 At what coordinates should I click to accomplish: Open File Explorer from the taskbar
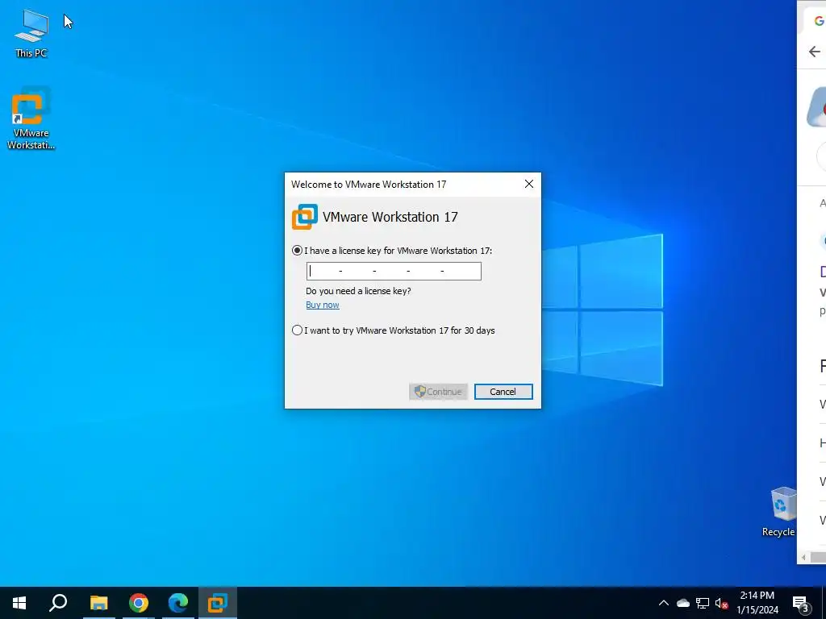(98, 603)
